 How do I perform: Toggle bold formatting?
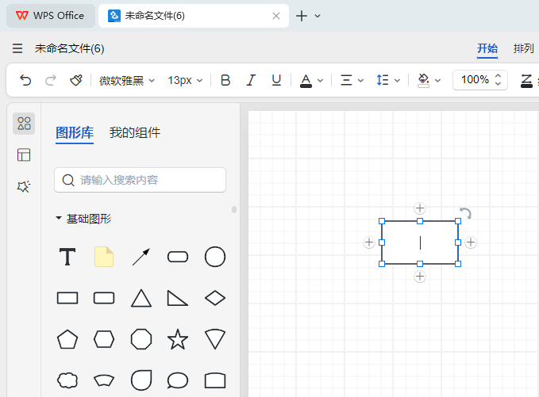(x=225, y=80)
